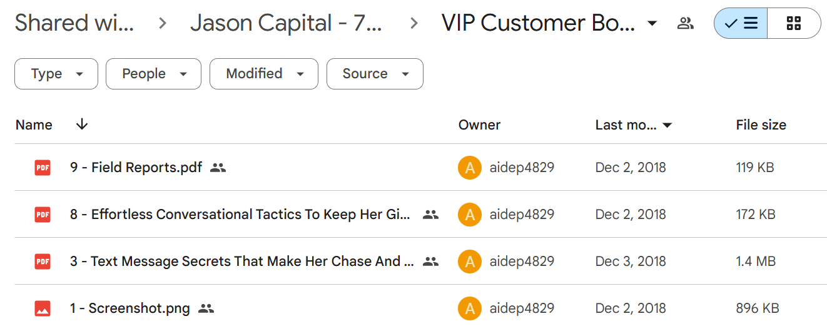
Task: Switch to grid layout view
Action: (x=794, y=24)
